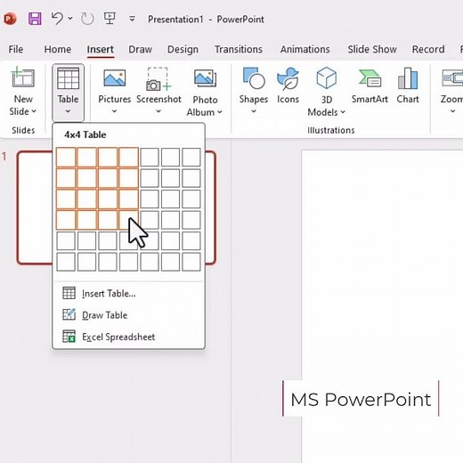Select the 7x6 bottom-right table grid cell
This screenshot has width=463, height=463.
coord(191,262)
